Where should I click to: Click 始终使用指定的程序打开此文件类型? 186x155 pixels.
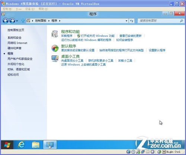pyautogui.click(x=121, y=50)
